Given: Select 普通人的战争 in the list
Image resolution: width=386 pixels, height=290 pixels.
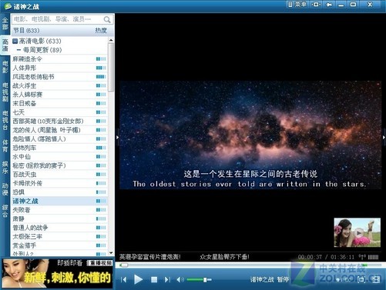Looking at the screenshot, I should [59, 228].
